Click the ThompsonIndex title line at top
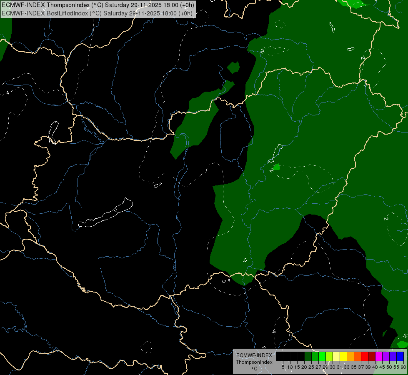This screenshot has width=408, height=375. point(98,5)
